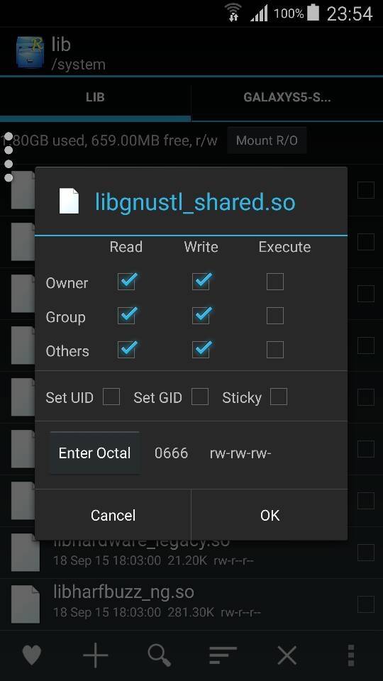Tap the Root Explorer app icon
383x681 pixels.
tap(30, 52)
